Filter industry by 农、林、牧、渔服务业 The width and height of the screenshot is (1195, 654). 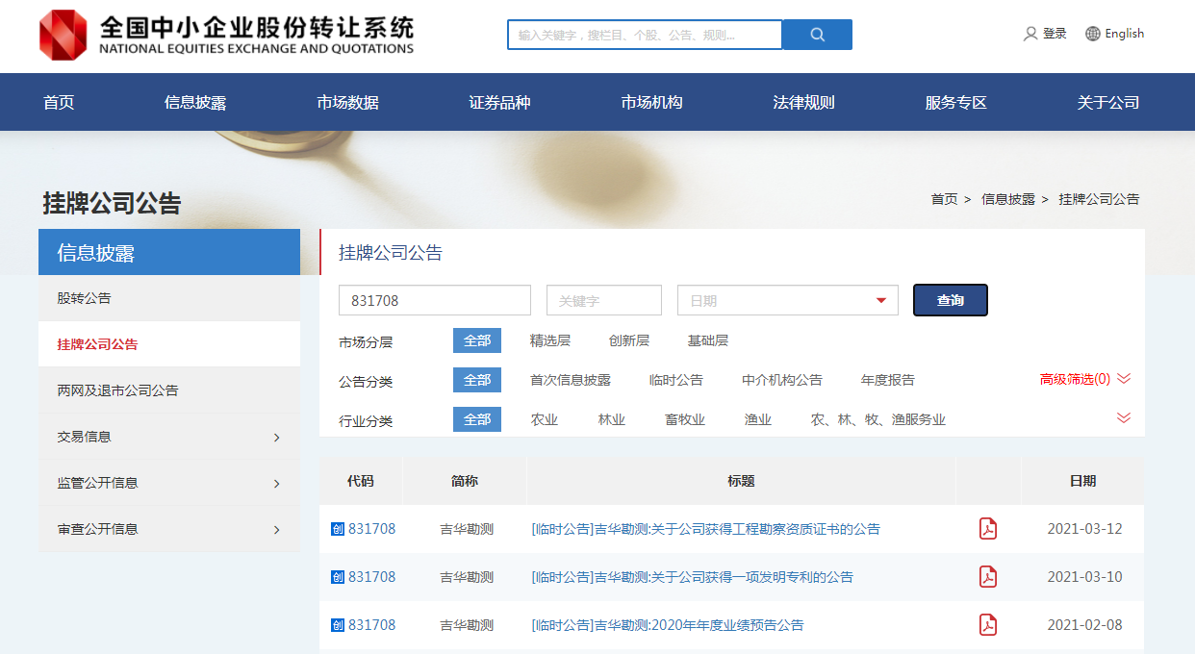click(x=878, y=419)
